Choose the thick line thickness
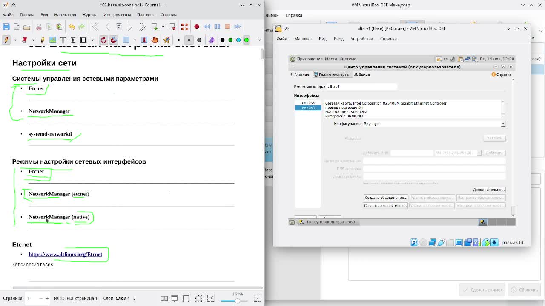The image size is (545, 306). click(x=199, y=40)
